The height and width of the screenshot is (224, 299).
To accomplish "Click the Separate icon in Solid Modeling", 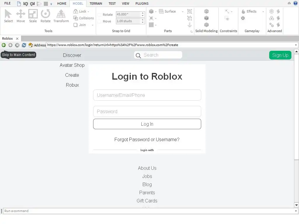I will (x=206, y=25).
